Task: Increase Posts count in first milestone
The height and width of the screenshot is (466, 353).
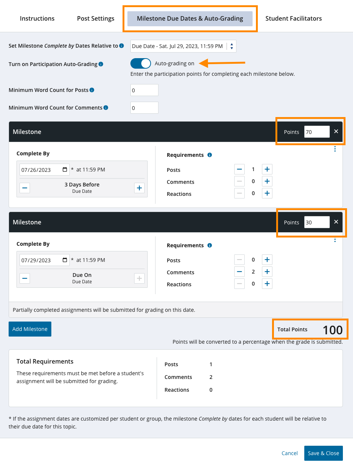Action: 267,169
